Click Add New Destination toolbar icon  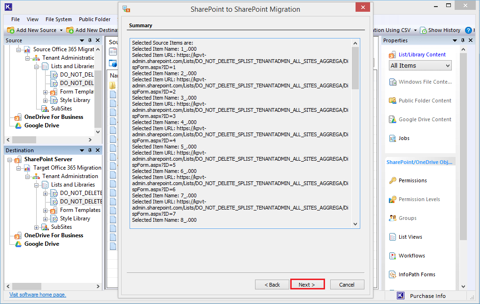(70, 30)
